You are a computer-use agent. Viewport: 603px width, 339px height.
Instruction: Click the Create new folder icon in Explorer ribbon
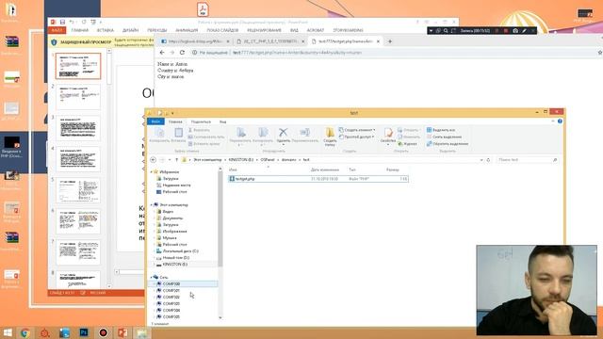pos(330,133)
